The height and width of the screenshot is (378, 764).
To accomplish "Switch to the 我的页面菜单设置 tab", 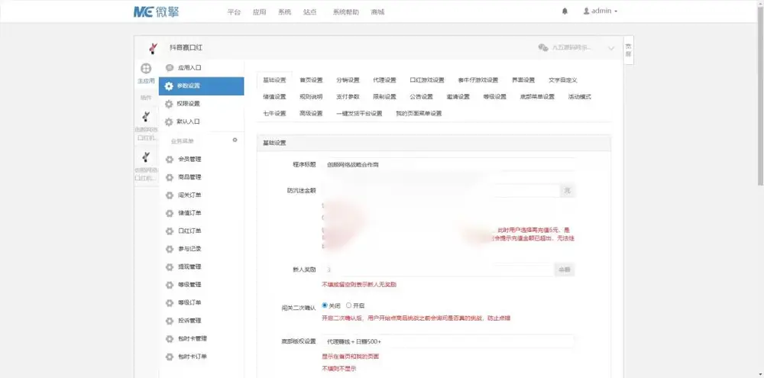I will pos(419,114).
